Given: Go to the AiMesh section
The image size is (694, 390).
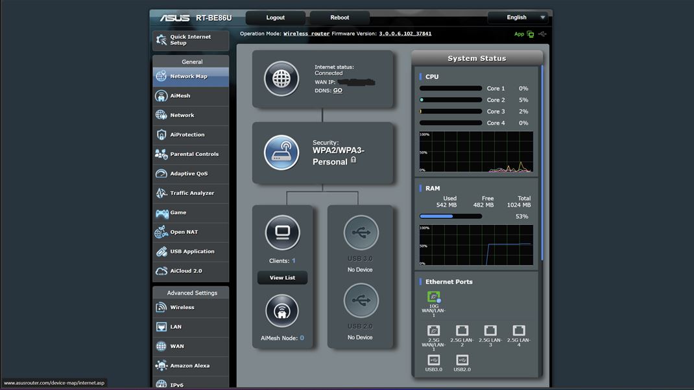Looking at the screenshot, I should point(191,96).
